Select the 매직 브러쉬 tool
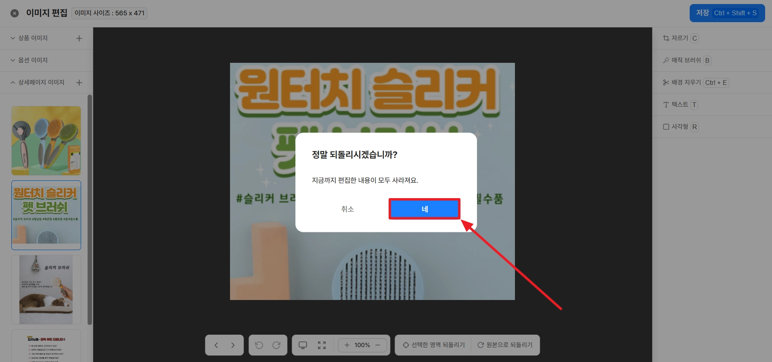772x362 pixels. [x=687, y=60]
